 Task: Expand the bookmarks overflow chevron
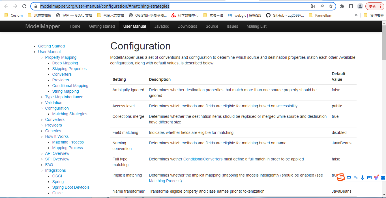pyautogui.click(x=356, y=15)
